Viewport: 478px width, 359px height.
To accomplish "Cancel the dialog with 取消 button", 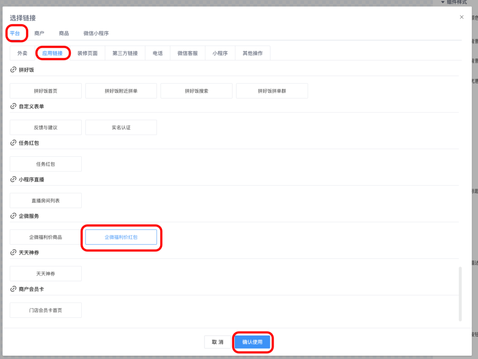I will coord(218,342).
